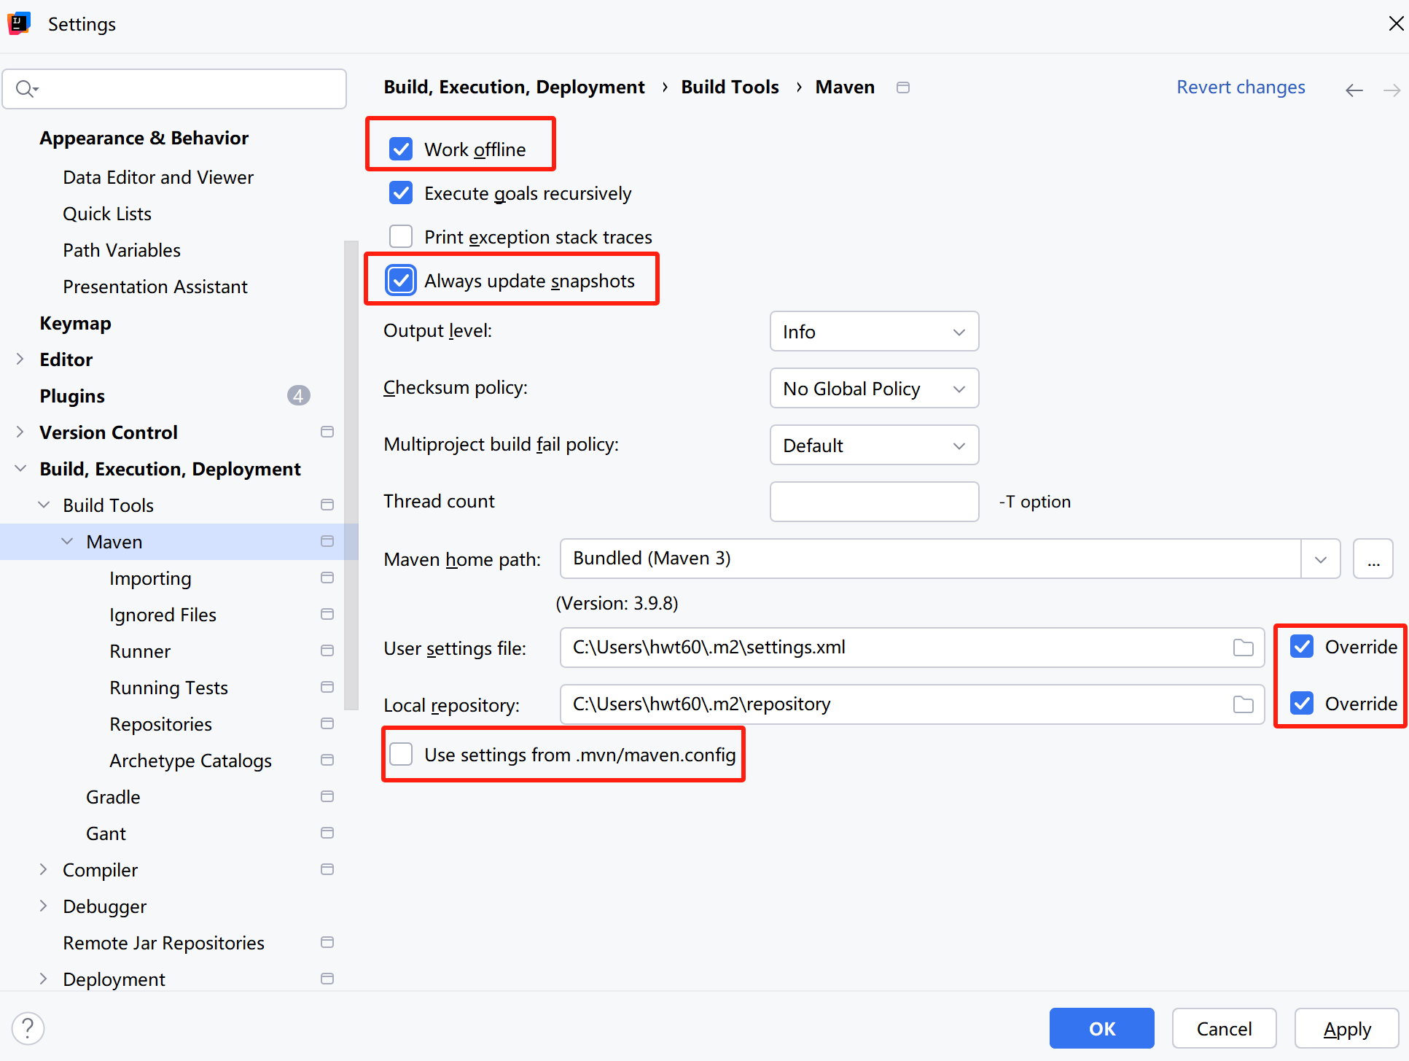
Task: Click the search magnifier icon
Action: (x=26, y=89)
